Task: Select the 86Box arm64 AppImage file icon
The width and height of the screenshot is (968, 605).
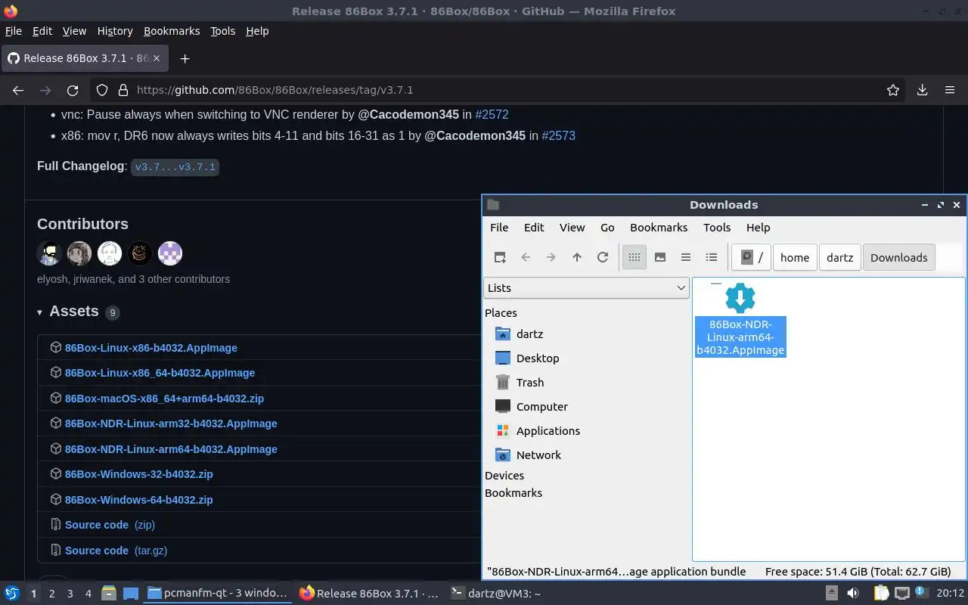Action: coord(740,298)
